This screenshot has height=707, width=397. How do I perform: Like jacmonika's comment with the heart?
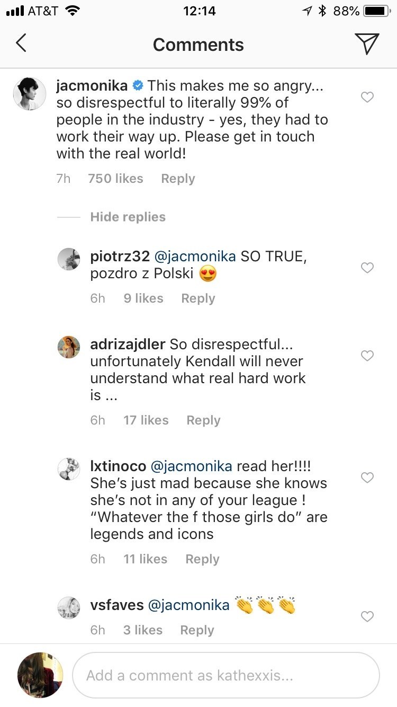coord(367,97)
